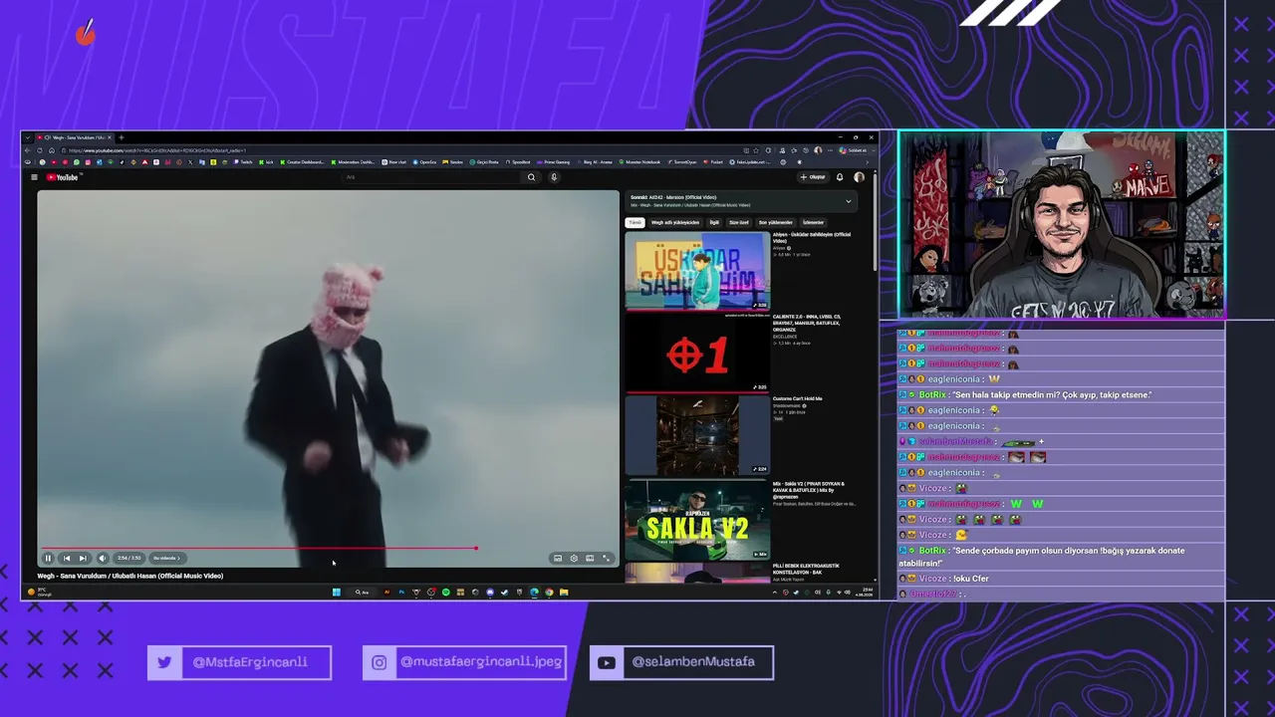Bookmark this page with star icon
The width and height of the screenshot is (1275, 717).
point(756,150)
